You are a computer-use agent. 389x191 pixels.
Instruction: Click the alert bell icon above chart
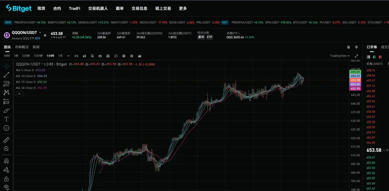[x=357, y=47]
